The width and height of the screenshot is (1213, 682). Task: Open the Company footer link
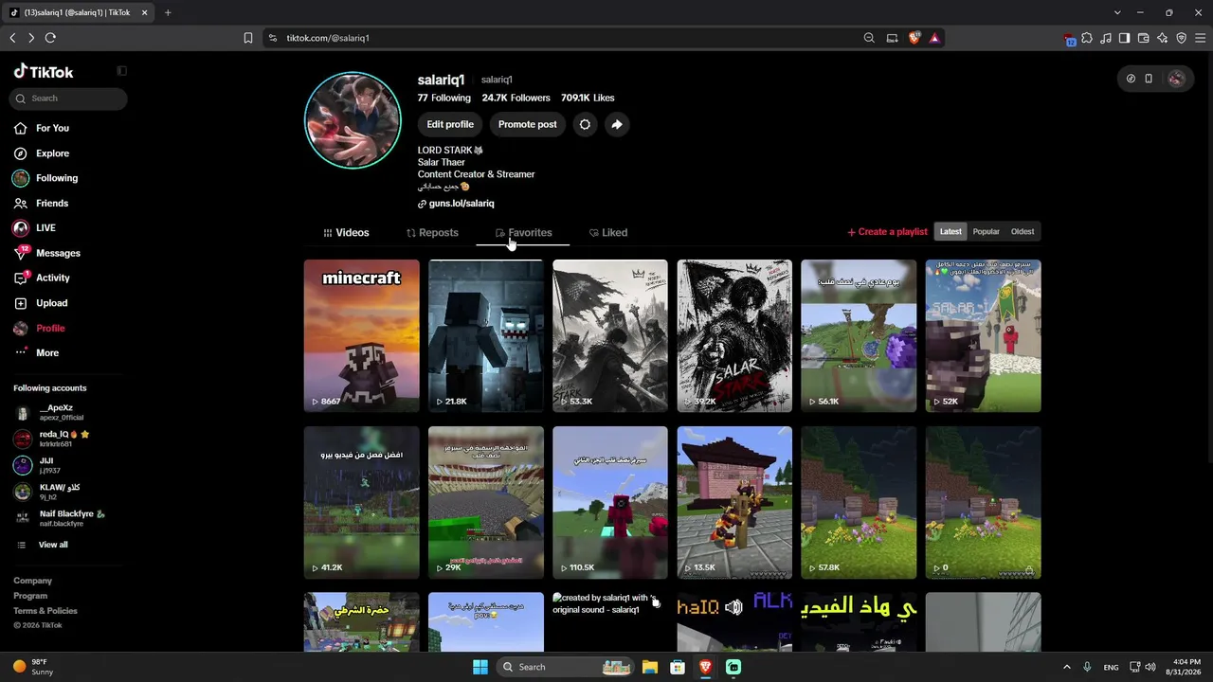[x=32, y=581]
